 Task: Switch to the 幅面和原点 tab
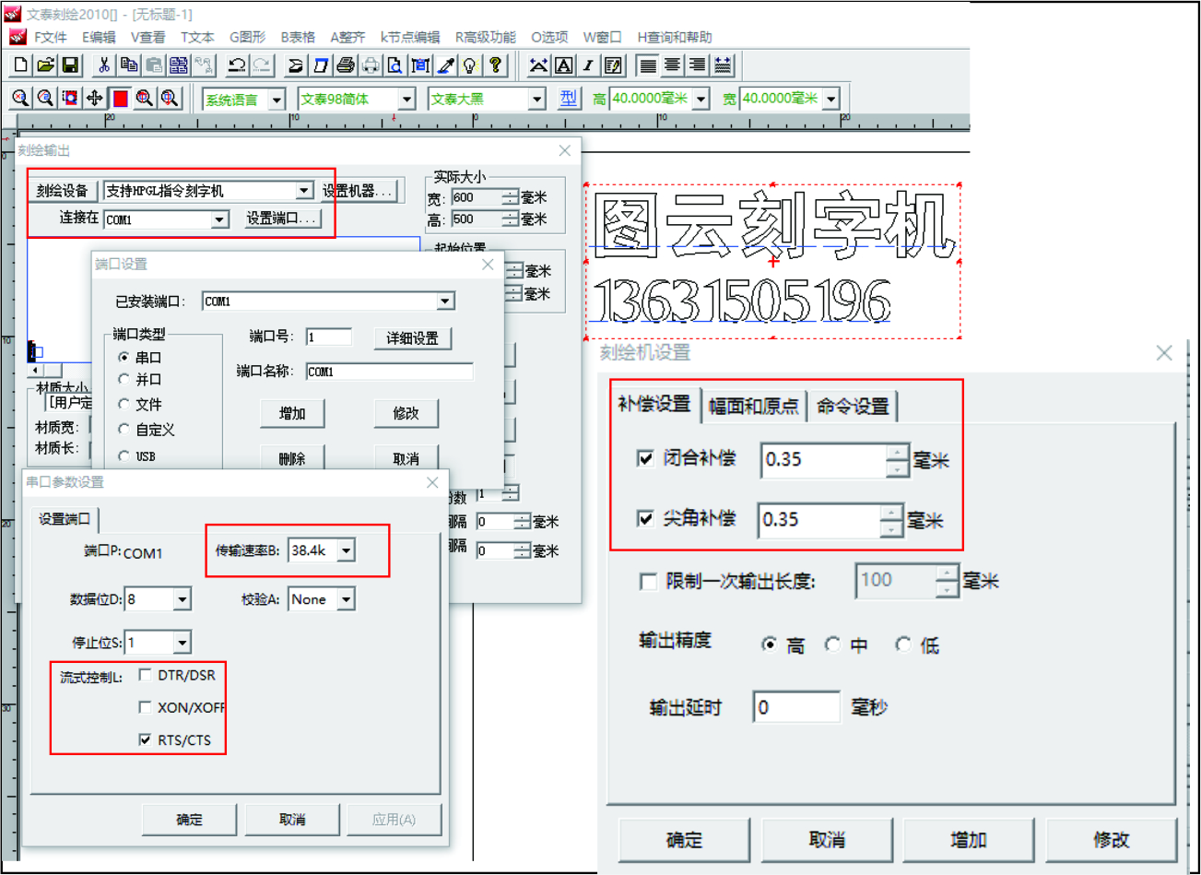pyautogui.click(x=753, y=406)
